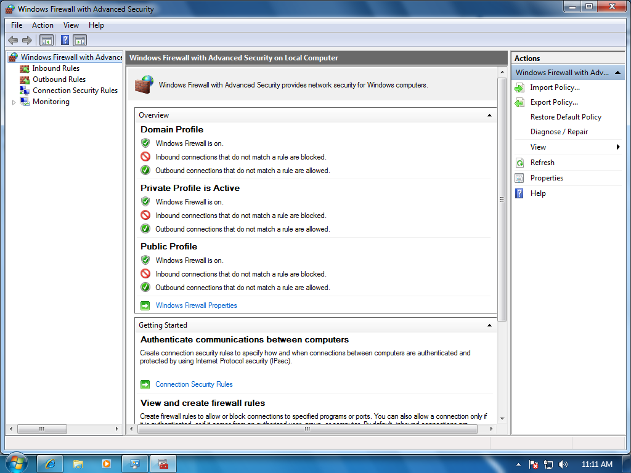Click the Connection Security Rules tree icon

(25, 91)
